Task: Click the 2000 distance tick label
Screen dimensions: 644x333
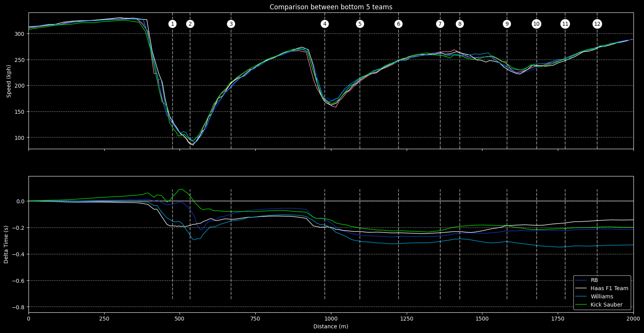Action: click(633, 319)
